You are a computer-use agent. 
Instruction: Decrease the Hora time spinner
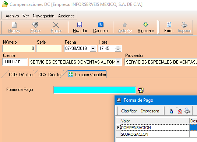[118, 50]
